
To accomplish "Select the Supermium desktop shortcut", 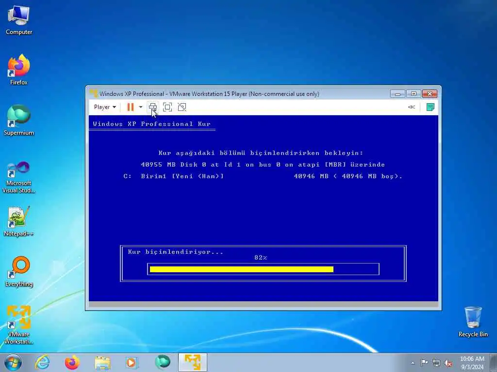I will (x=19, y=120).
